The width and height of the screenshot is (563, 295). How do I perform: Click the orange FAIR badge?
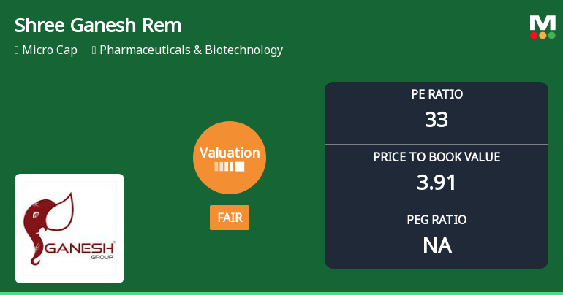(230, 218)
